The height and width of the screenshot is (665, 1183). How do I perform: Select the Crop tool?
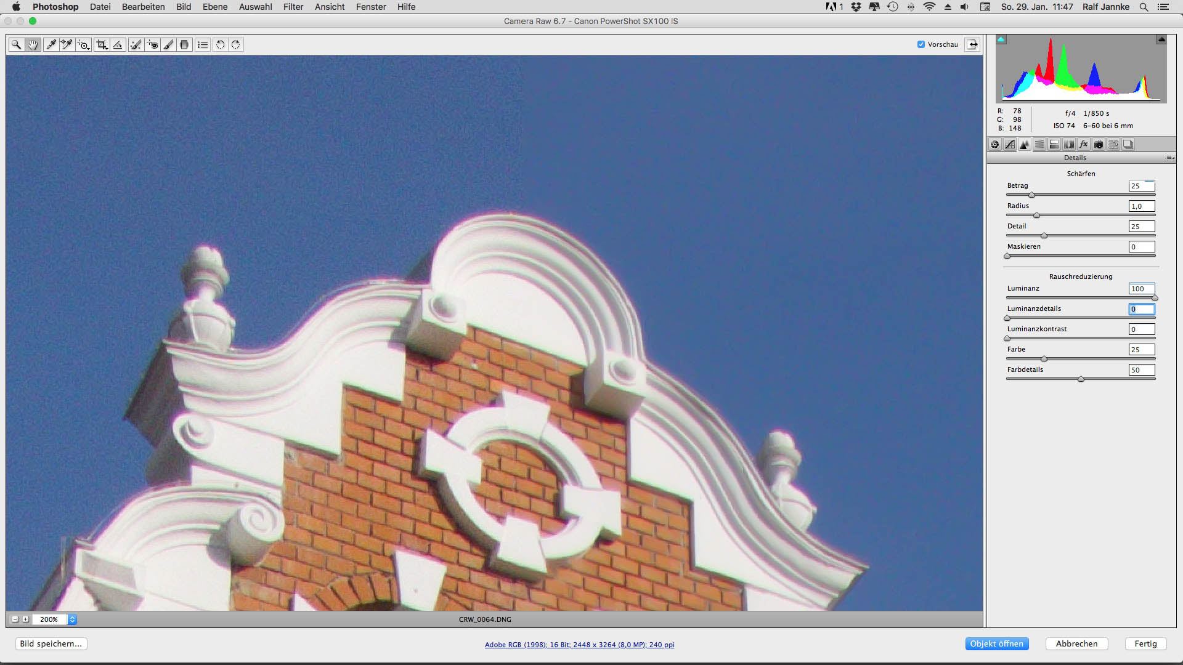click(x=102, y=44)
